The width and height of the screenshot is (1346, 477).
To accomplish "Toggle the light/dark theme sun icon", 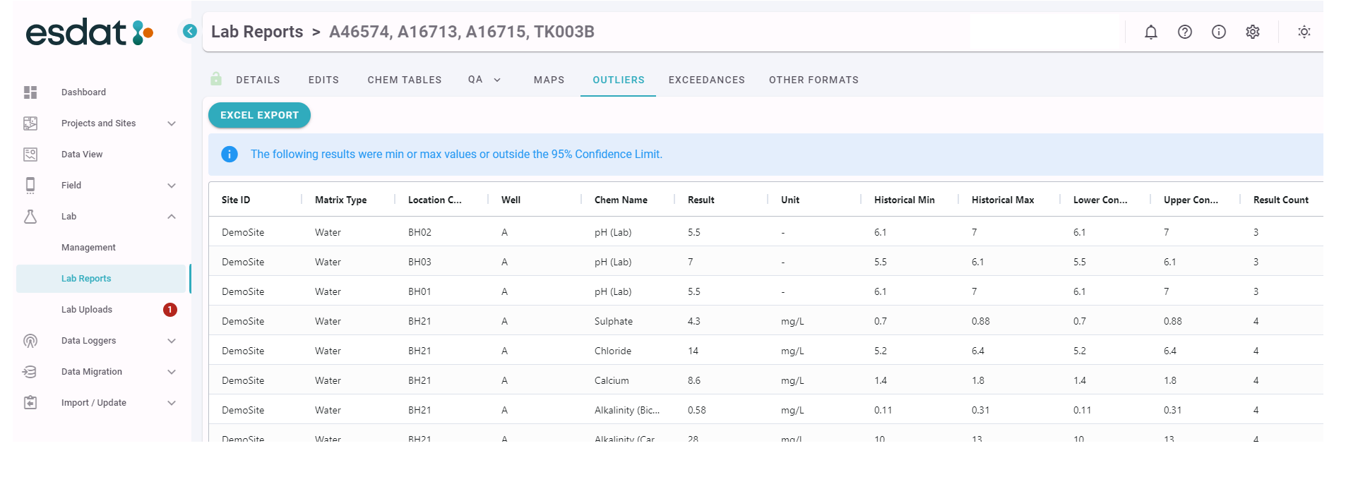I will pyautogui.click(x=1304, y=32).
